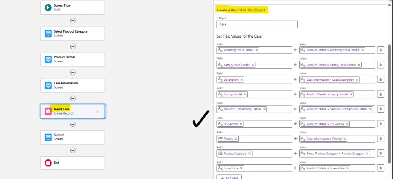Click the red End element icon
The image size is (393, 179).
pyautogui.click(x=48, y=163)
